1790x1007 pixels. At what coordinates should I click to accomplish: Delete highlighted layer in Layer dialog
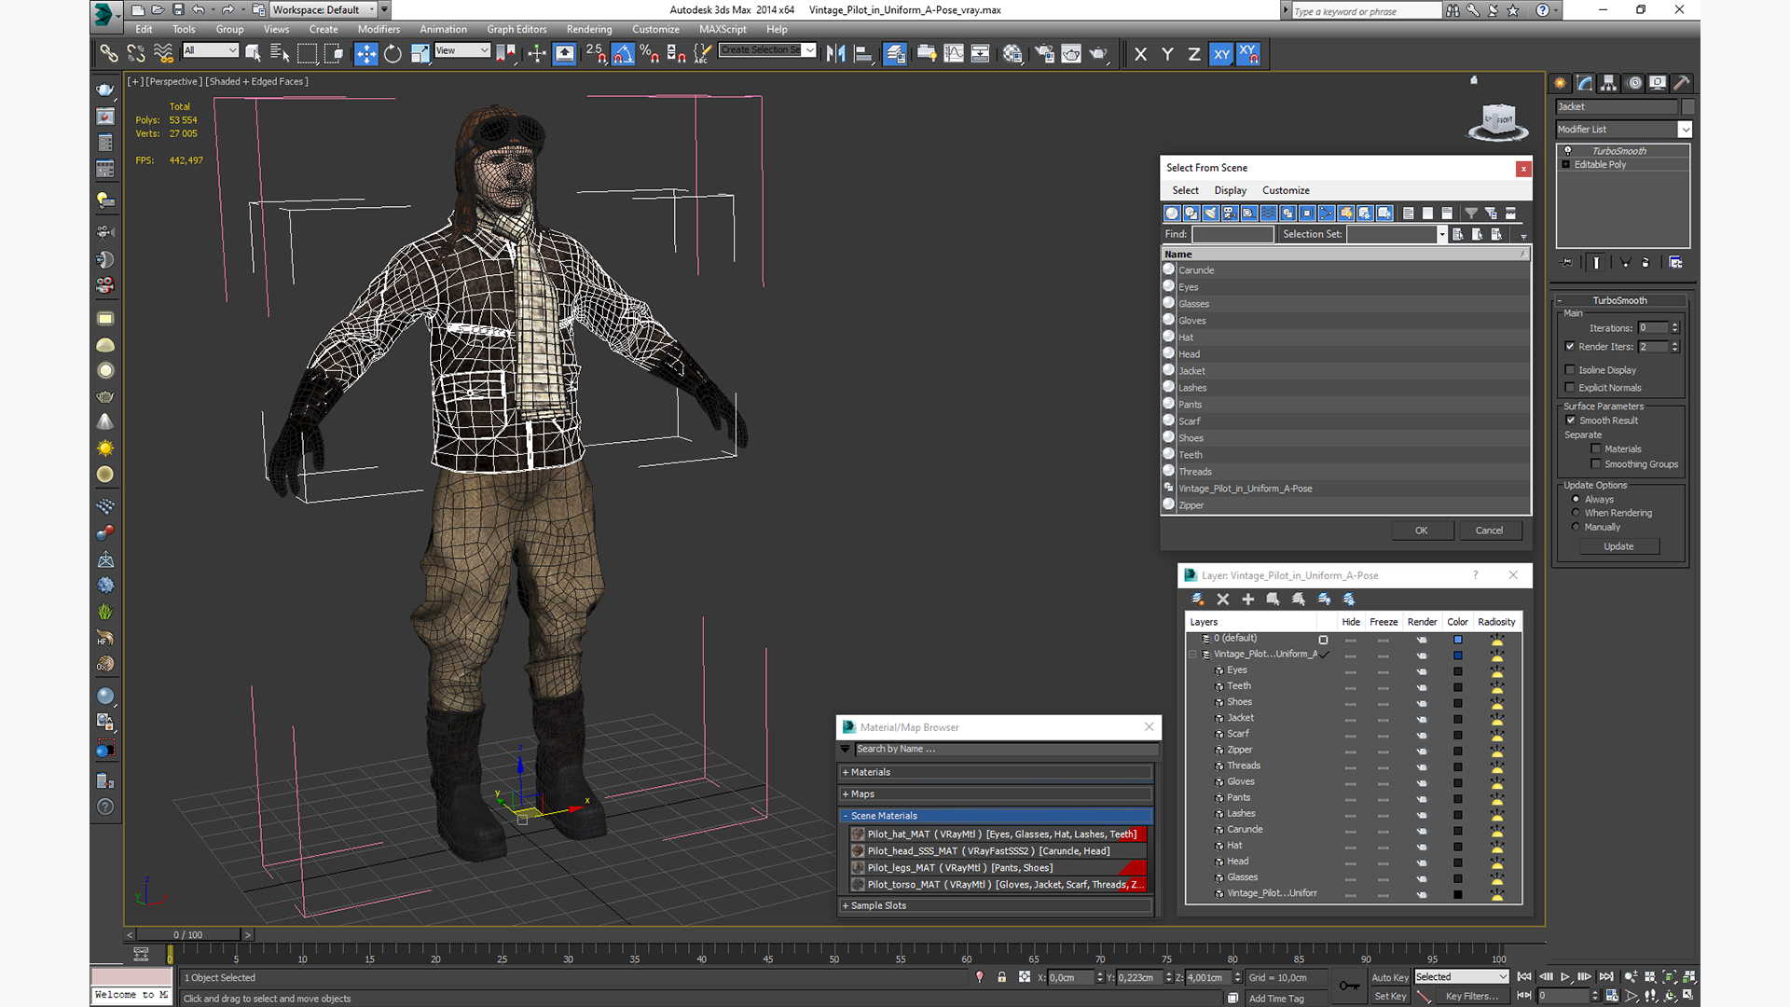pyautogui.click(x=1223, y=600)
